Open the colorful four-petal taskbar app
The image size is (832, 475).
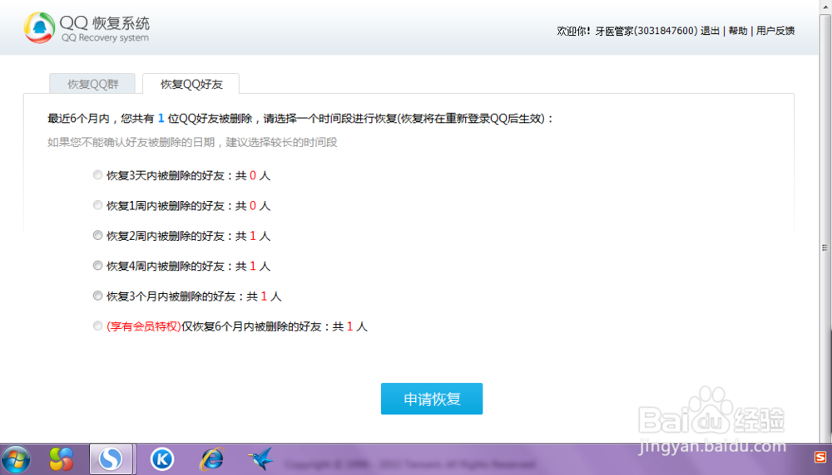[61, 459]
